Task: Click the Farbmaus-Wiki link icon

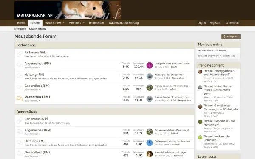Action: pyautogui.click(x=20, y=54)
